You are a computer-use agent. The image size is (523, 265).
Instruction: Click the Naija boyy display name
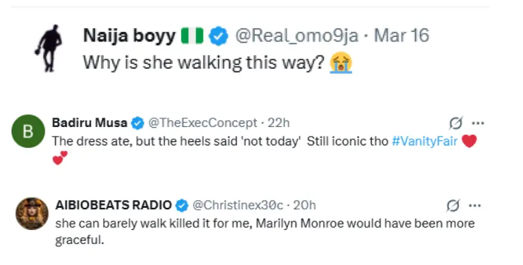[x=129, y=36]
